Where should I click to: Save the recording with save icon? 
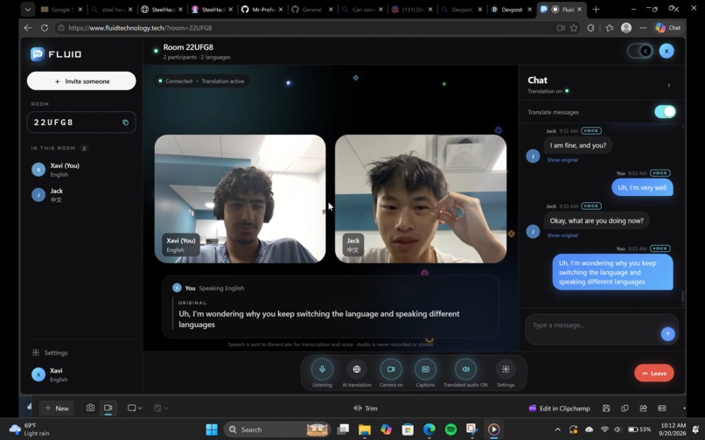coord(606,409)
